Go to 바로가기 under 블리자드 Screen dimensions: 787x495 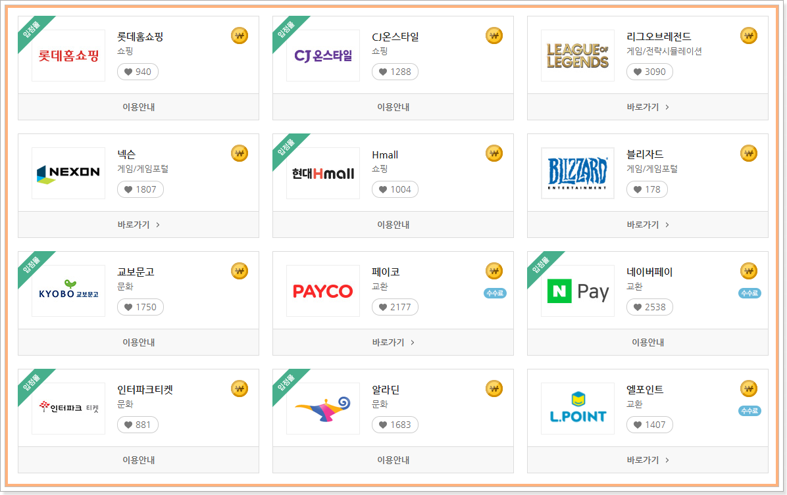647,225
